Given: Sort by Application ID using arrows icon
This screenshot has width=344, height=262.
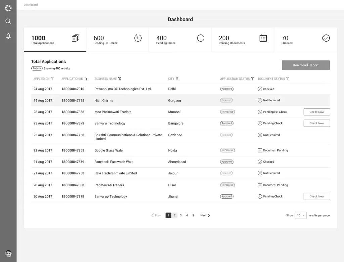Looking at the screenshot, I should [x=86, y=79].
